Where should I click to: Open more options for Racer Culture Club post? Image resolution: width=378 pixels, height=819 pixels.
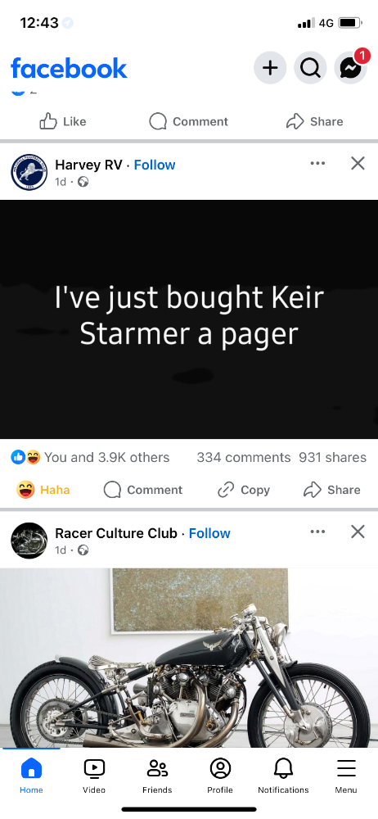(317, 532)
